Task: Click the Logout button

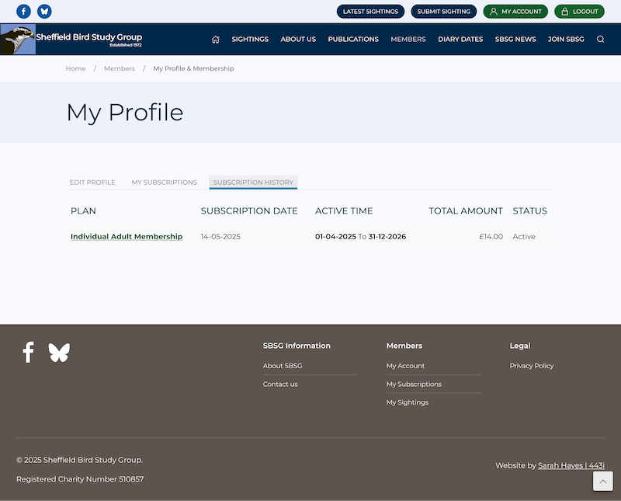Action: click(x=579, y=12)
